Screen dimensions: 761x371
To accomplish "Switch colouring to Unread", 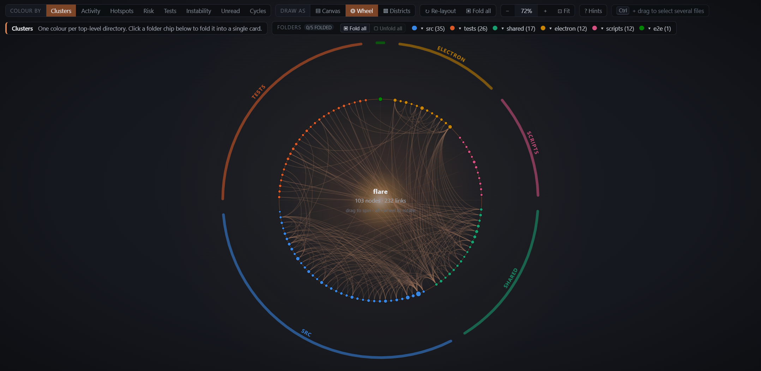I will click(230, 11).
